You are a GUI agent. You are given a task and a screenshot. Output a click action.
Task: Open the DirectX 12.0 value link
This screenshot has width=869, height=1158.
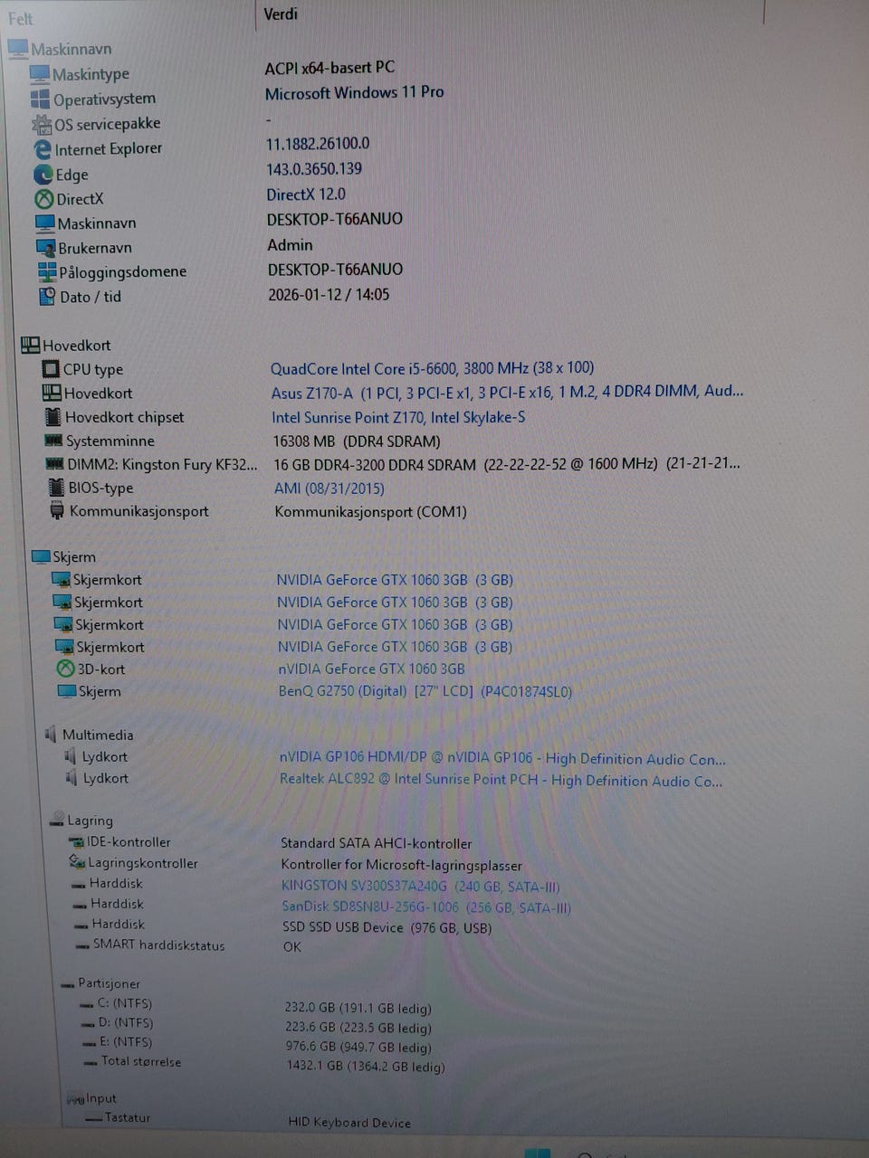pos(306,194)
